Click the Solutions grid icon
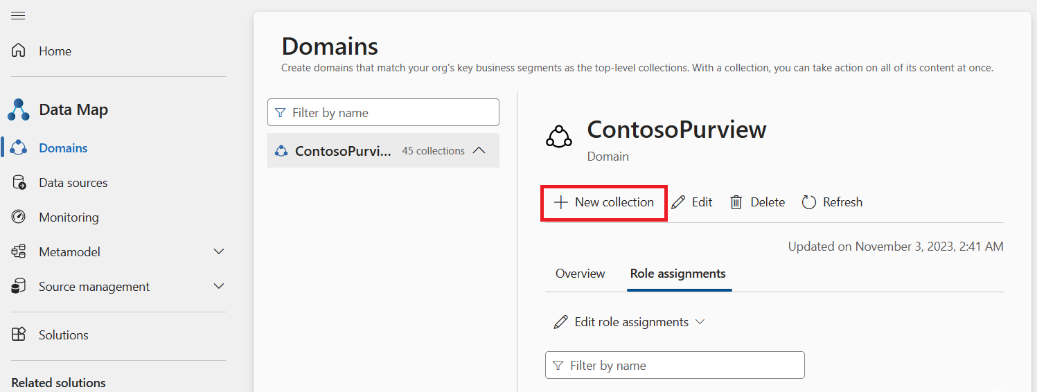This screenshot has height=392, width=1037. (19, 335)
